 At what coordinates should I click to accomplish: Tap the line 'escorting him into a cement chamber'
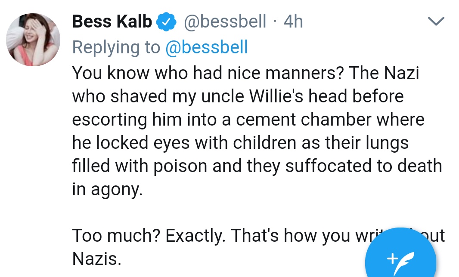click(x=248, y=120)
